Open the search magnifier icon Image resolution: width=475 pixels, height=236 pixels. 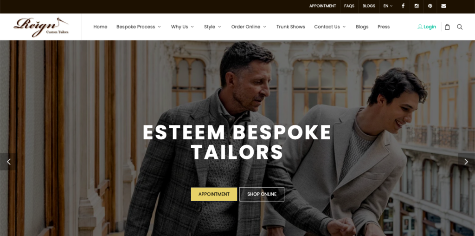tap(460, 27)
